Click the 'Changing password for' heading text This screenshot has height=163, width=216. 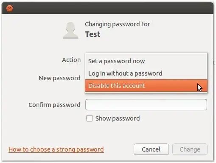(118, 24)
